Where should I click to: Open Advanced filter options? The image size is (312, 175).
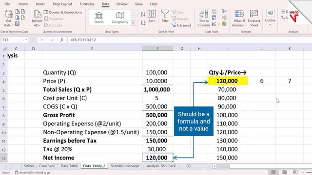tap(181, 25)
